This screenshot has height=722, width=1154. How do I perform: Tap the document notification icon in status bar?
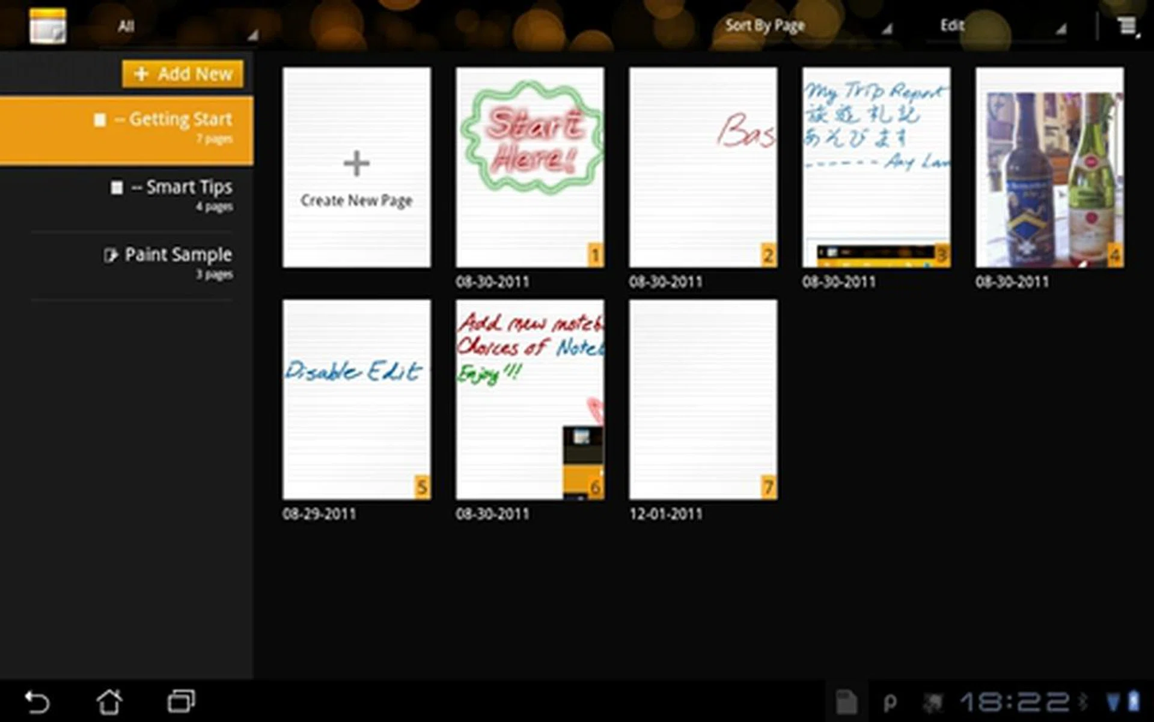coord(846,702)
